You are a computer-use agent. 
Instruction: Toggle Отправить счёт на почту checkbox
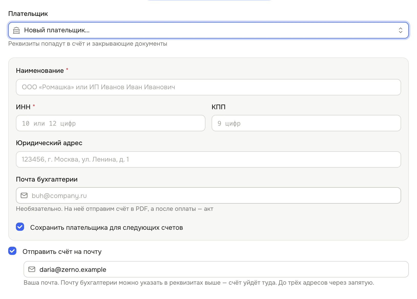(12, 251)
